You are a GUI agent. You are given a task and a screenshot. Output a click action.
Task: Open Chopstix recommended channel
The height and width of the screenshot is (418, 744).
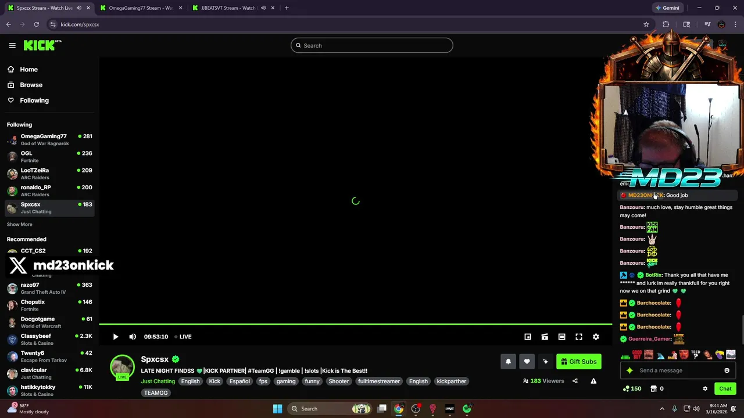[x=49, y=305]
